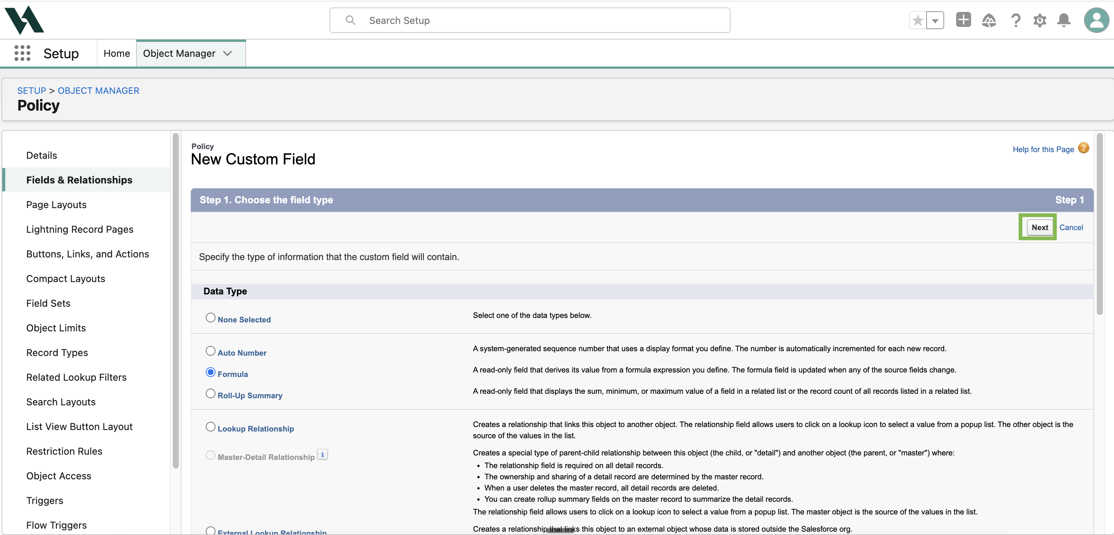Click the info icon next to Master-Detail Relationship
Image resolution: width=1114 pixels, height=535 pixels.
click(322, 455)
